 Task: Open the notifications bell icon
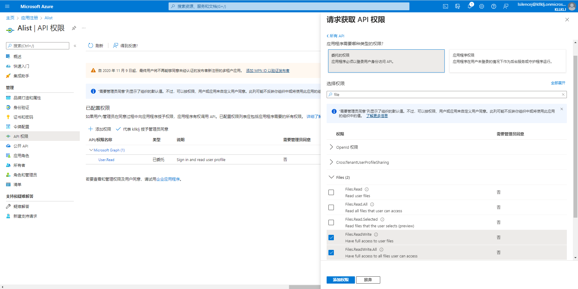[470, 6]
